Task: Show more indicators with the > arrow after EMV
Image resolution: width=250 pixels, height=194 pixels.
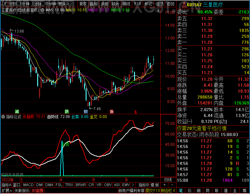Action: tap(133, 185)
